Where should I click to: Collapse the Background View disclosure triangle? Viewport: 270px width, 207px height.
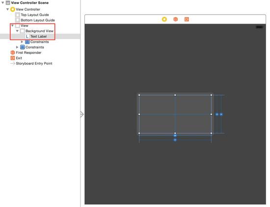[x=17, y=31]
